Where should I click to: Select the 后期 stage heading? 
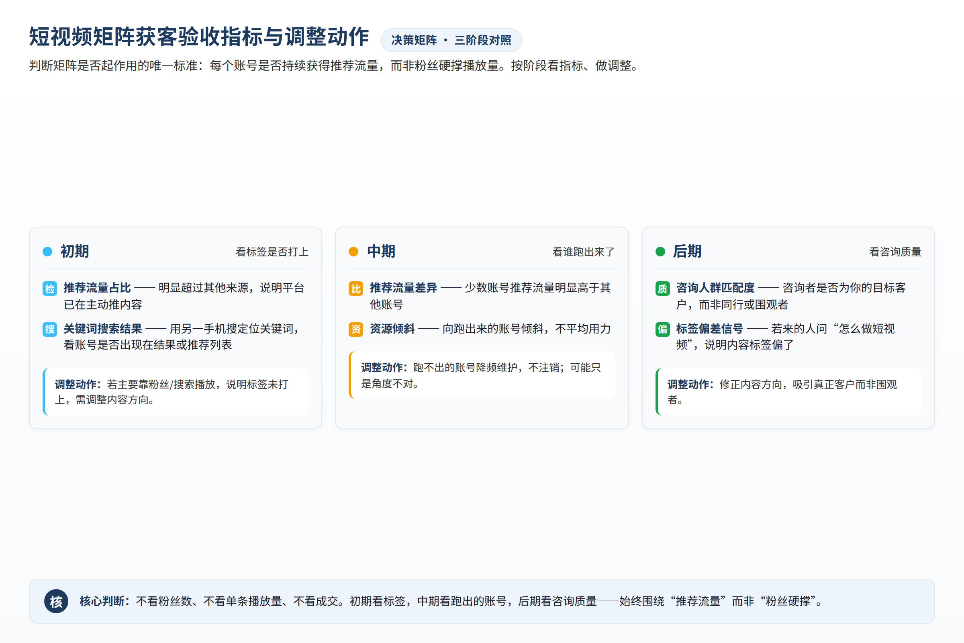(687, 251)
